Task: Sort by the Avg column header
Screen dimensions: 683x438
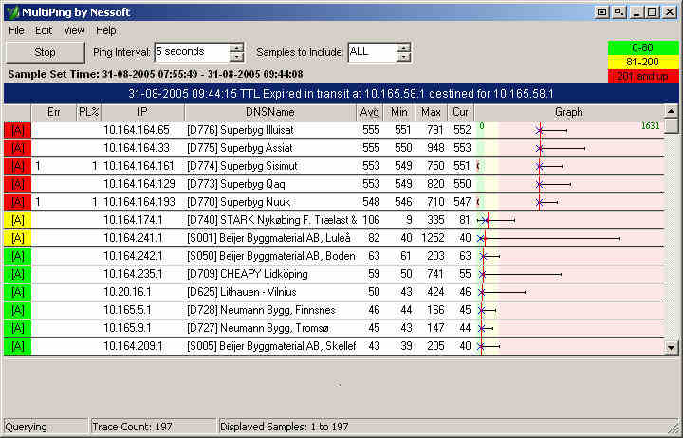Action: tap(369, 112)
